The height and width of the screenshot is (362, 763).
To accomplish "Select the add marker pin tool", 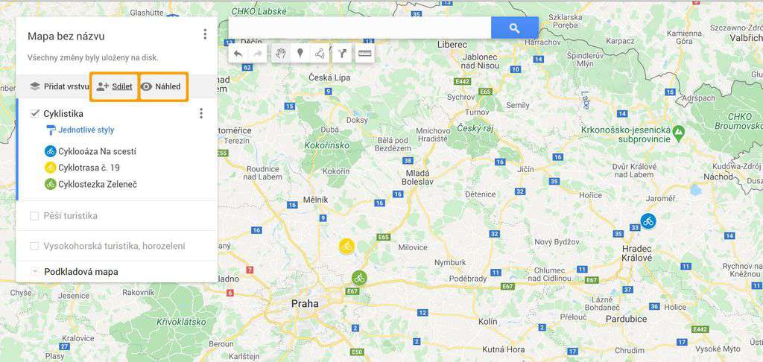I will pos(300,54).
